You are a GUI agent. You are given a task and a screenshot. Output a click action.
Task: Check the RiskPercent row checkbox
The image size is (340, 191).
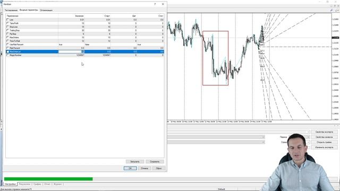[7, 48]
